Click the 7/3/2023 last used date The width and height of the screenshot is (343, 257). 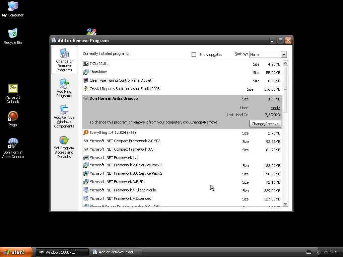click(272, 115)
